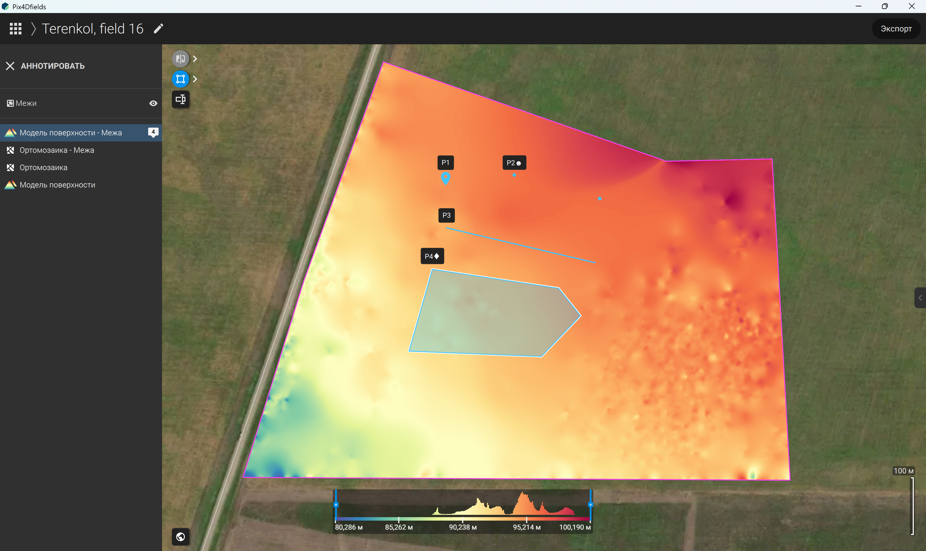The width and height of the screenshot is (926, 551).
Task: Click the histogram maximum range handle
Action: coord(590,505)
